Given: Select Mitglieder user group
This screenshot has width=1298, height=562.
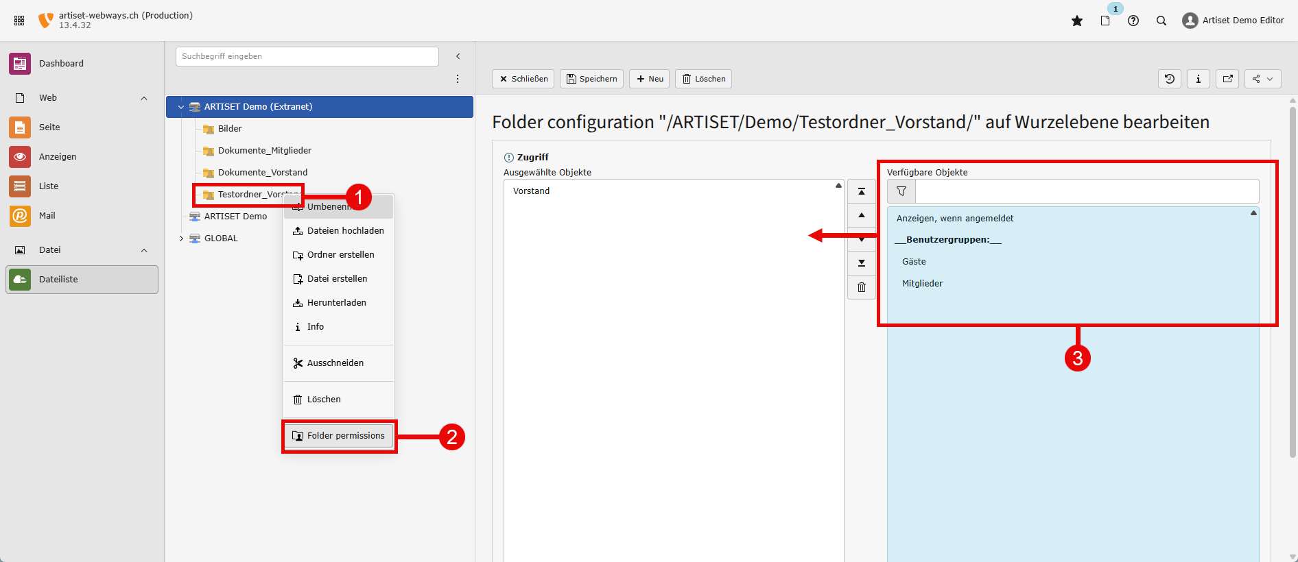Looking at the screenshot, I should point(922,284).
